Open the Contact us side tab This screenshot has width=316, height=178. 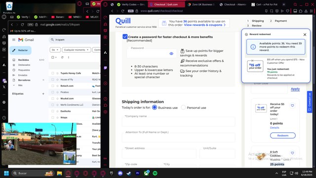(310, 102)
